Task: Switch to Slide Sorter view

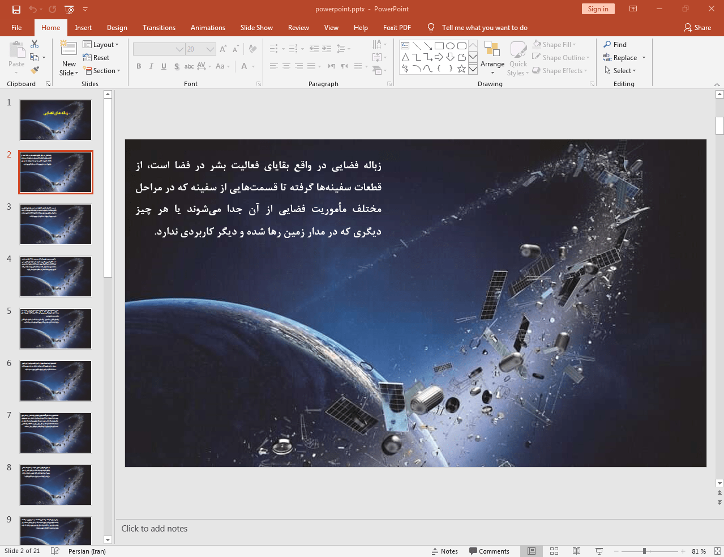Action: 554,551
